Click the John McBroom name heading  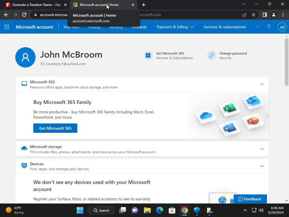tap(71, 55)
